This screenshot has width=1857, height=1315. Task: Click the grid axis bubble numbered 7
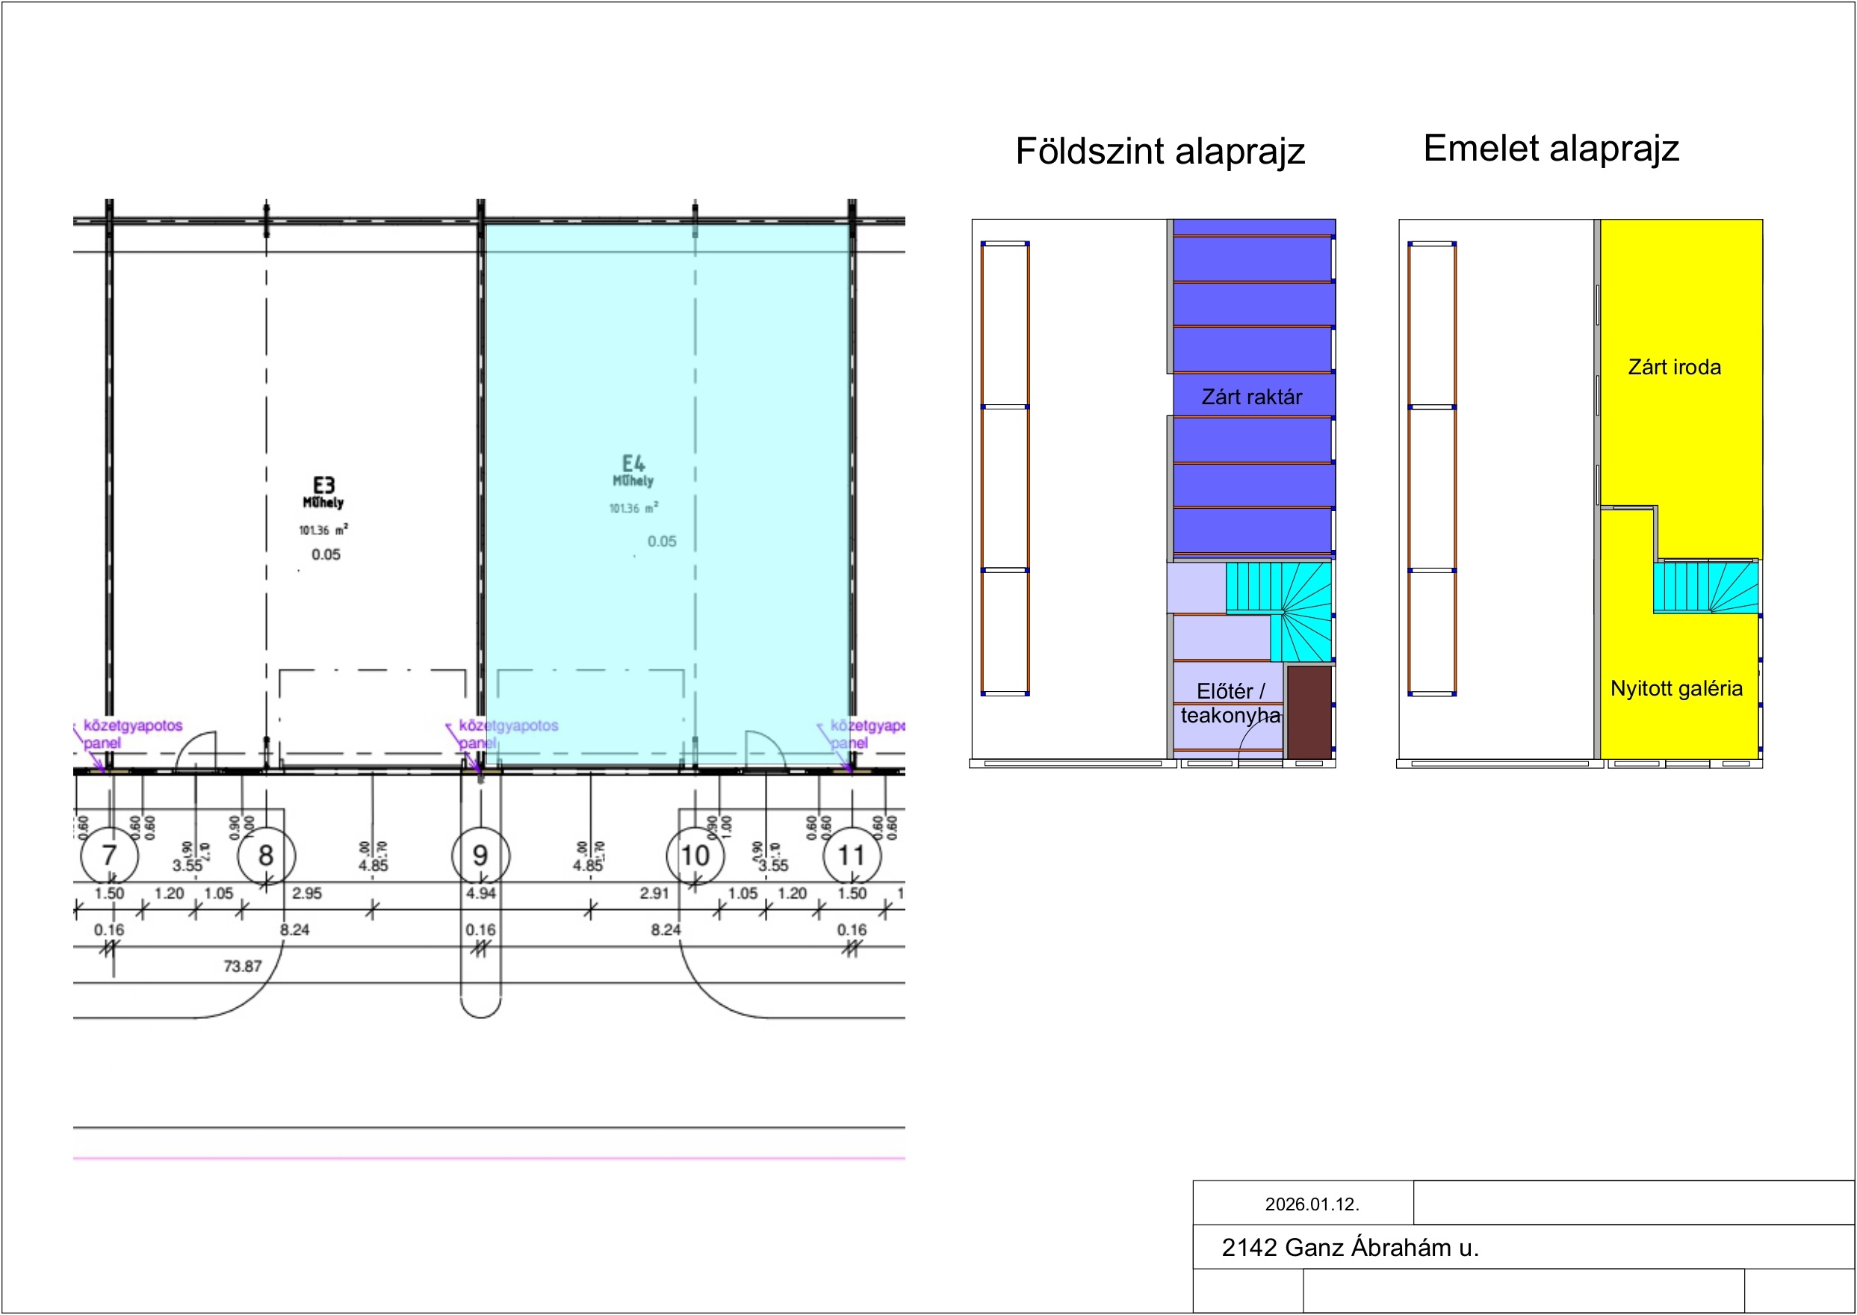(109, 856)
